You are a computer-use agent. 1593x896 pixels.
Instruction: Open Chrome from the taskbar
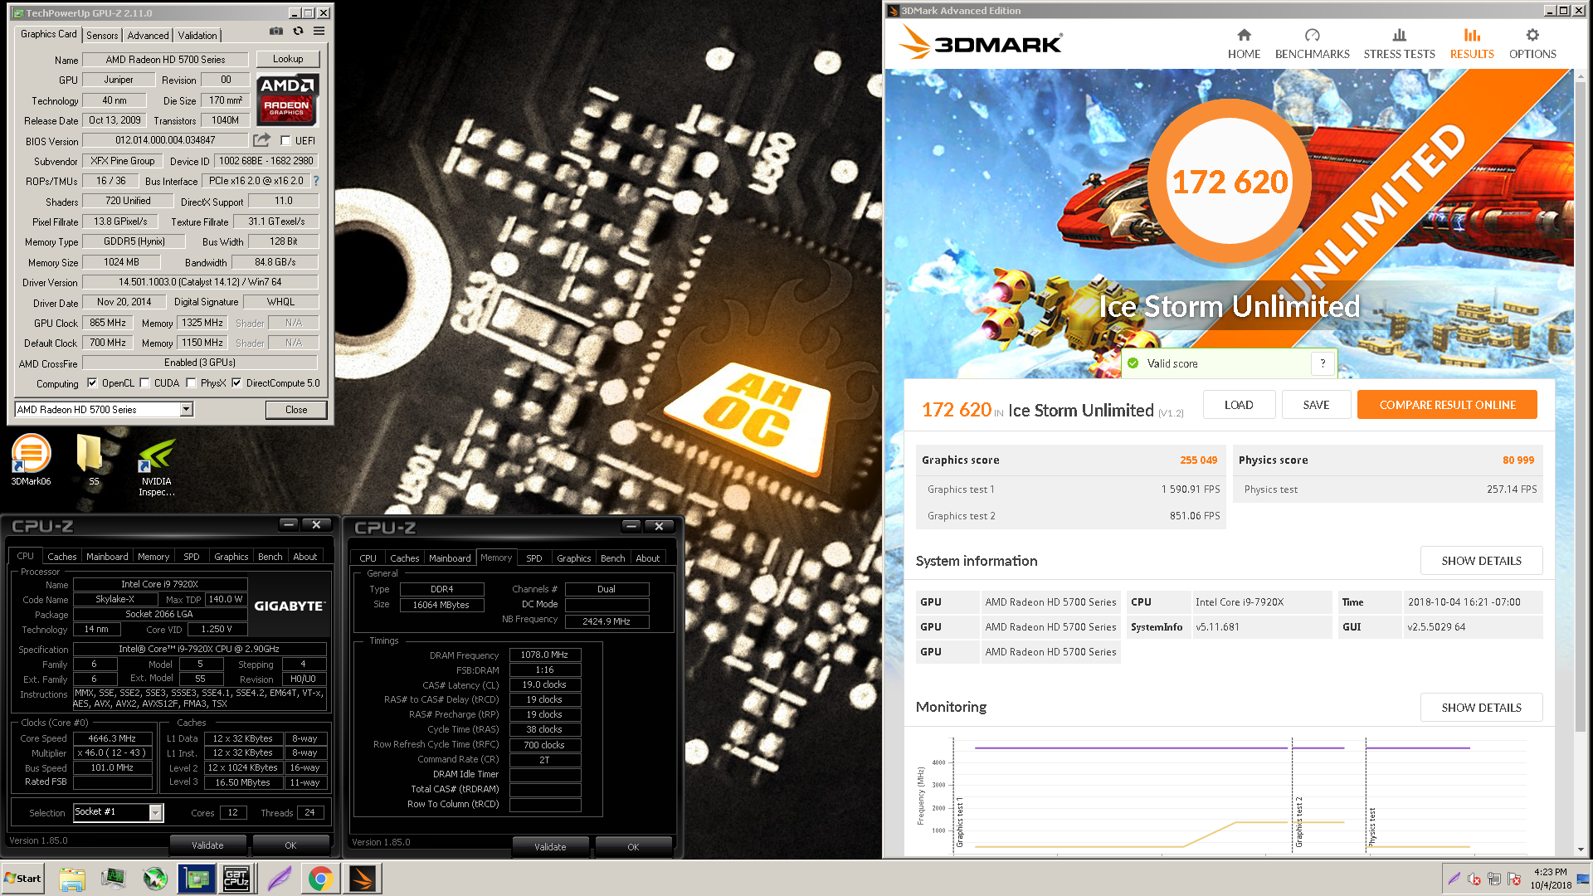320,879
